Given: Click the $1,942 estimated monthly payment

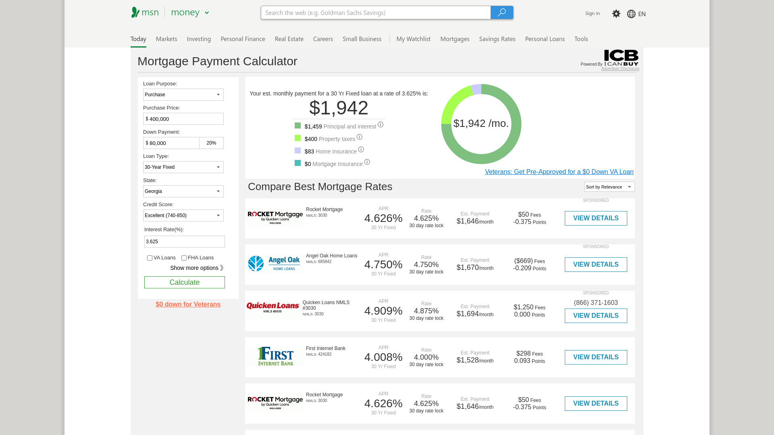Looking at the screenshot, I should (339, 108).
